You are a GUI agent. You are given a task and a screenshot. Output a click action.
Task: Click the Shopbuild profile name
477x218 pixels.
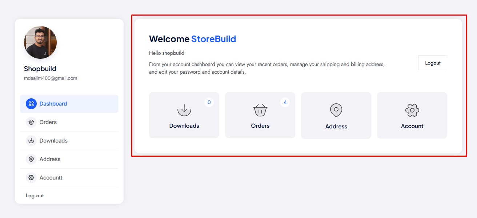point(40,69)
